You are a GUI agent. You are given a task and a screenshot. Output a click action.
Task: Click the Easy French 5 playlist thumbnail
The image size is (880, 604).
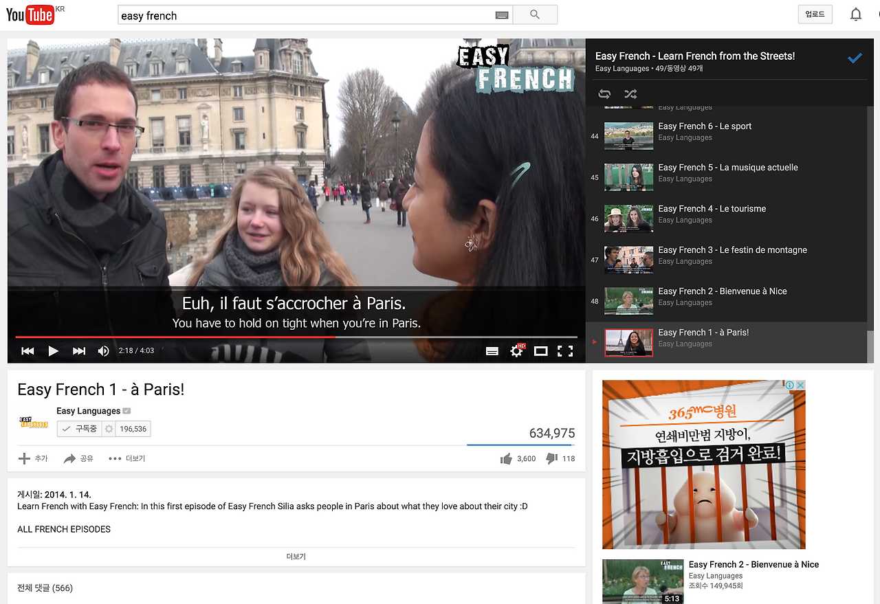pyautogui.click(x=628, y=177)
